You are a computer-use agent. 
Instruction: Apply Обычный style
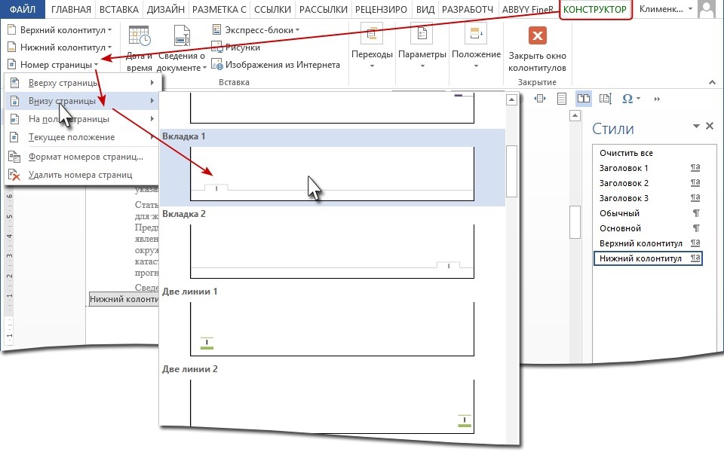pos(649,213)
